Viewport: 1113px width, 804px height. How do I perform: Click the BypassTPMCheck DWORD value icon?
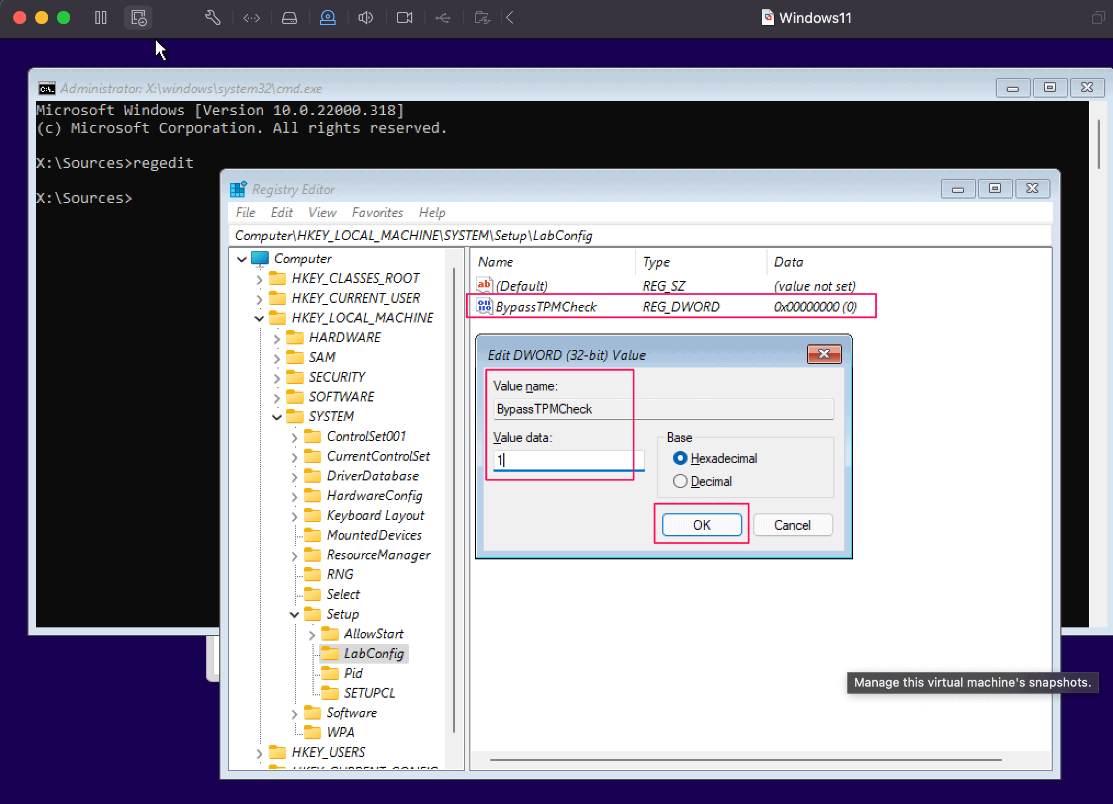(484, 306)
